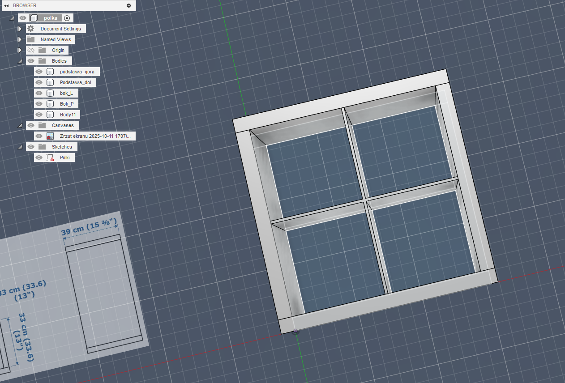Click the Browser panel minus options button
The height and width of the screenshot is (383, 565).
129,5
